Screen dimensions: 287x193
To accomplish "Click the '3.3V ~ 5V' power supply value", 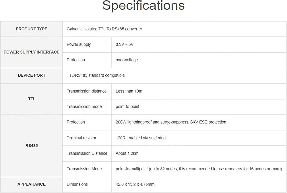I will tap(125, 44).
